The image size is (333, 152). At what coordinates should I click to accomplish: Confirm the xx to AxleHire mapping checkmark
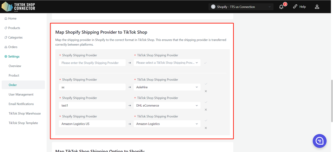coord(206,84)
